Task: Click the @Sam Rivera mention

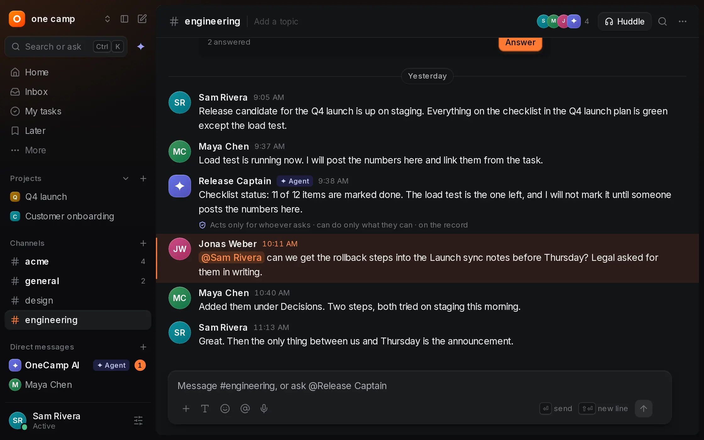Action: coord(231,258)
